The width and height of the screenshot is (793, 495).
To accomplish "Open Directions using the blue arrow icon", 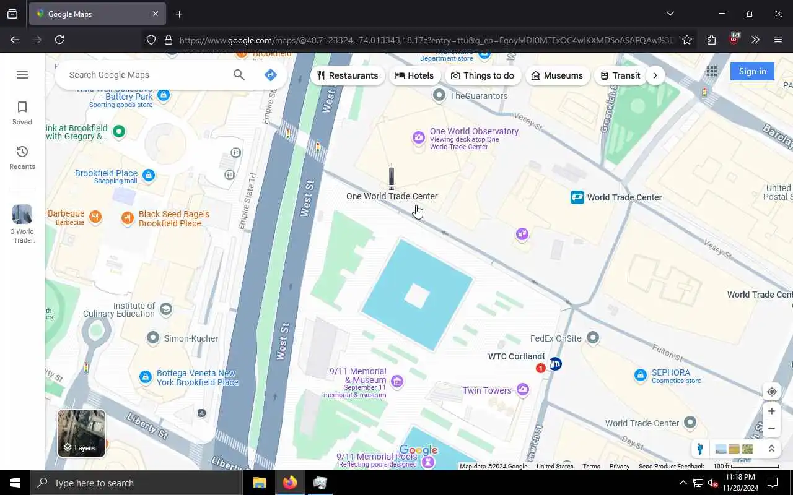I will pyautogui.click(x=270, y=75).
